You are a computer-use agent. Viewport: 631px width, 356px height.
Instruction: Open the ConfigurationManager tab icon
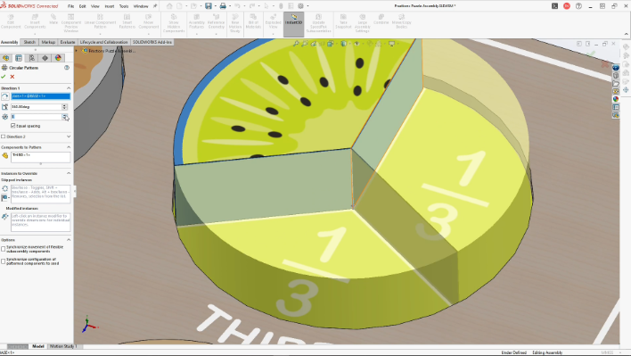pos(32,58)
